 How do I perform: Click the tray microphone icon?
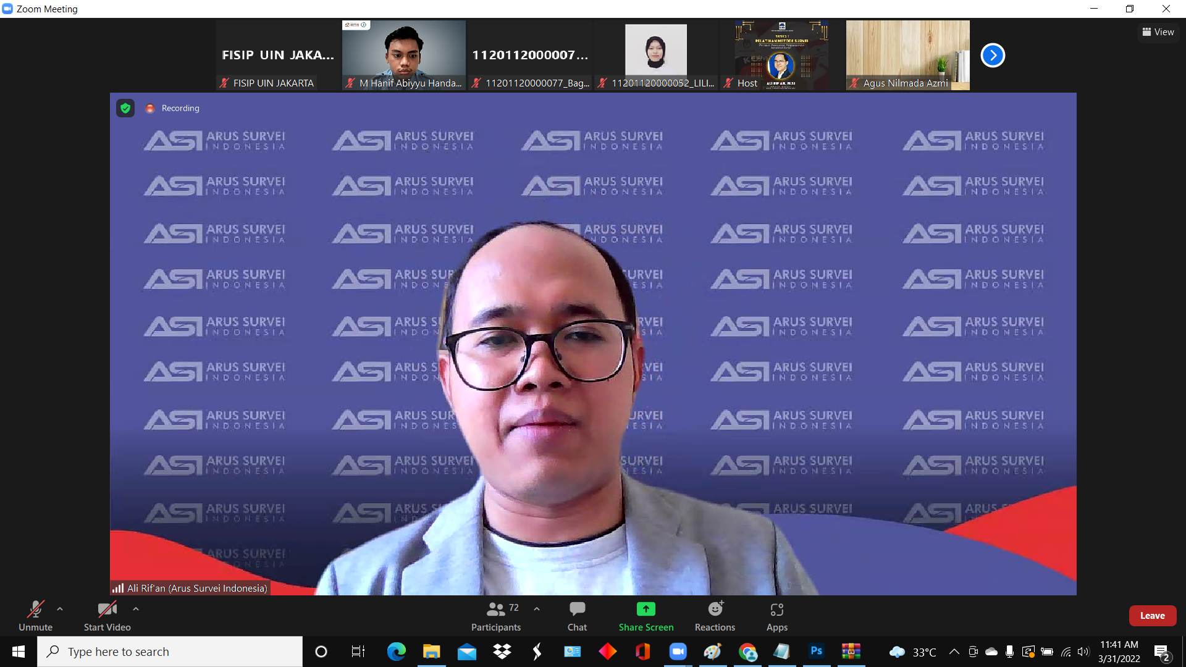point(1009,652)
